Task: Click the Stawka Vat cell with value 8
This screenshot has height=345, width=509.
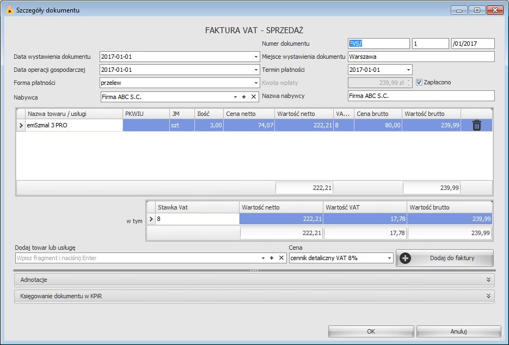Action: [197, 219]
